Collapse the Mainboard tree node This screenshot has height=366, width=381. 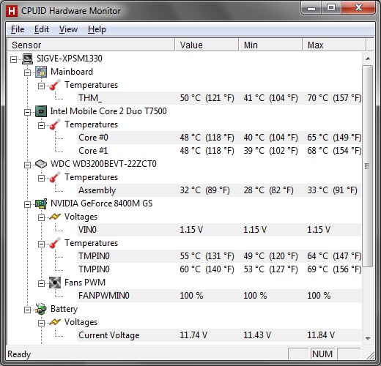(27, 72)
